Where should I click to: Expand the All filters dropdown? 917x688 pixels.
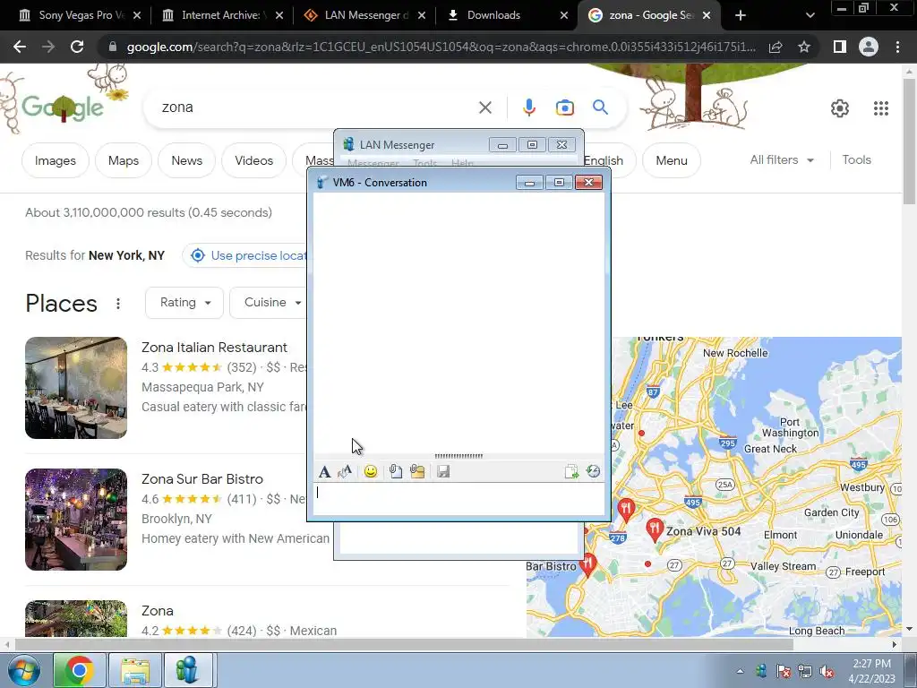(781, 159)
